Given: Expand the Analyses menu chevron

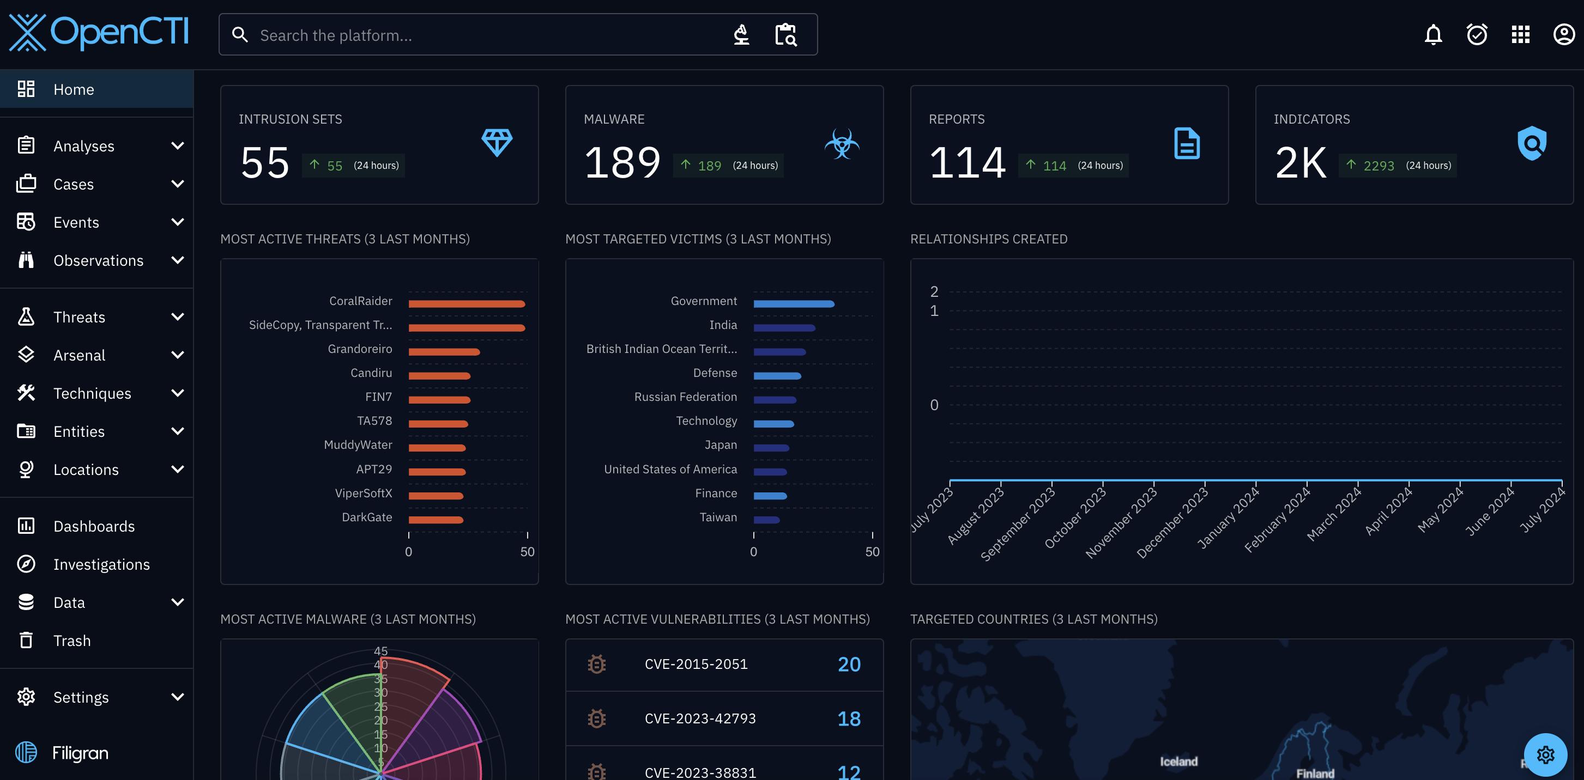Looking at the screenshot, I should point(178,145).
